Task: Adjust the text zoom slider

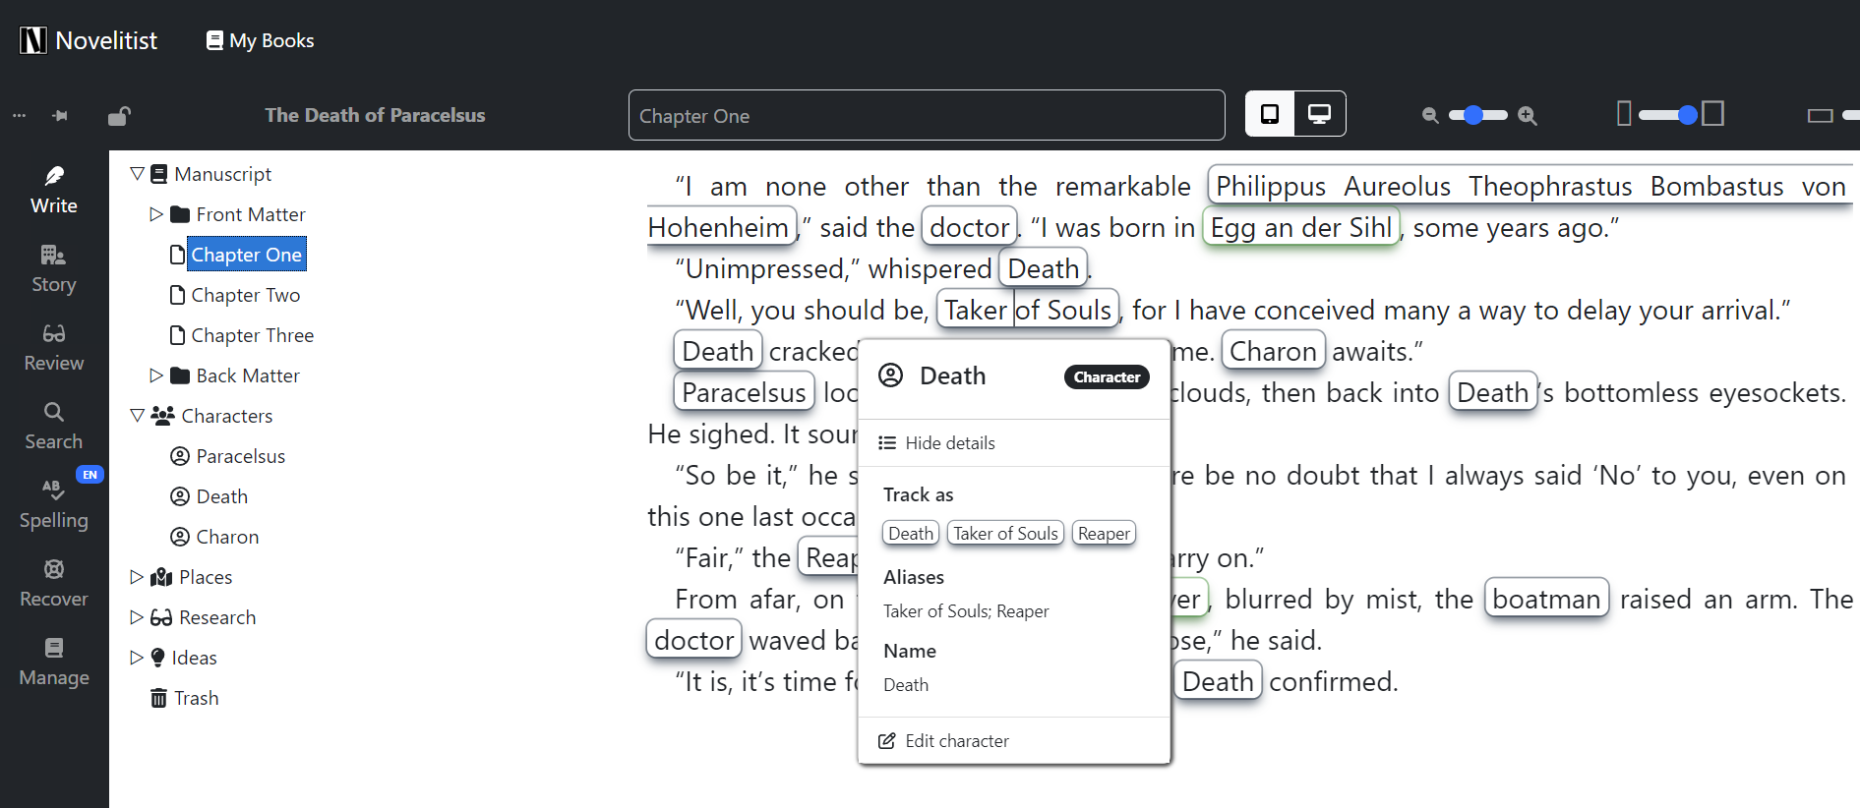Action: point(1477,115)
